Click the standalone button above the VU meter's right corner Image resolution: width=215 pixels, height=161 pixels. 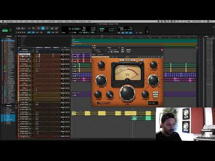(141, 60)
